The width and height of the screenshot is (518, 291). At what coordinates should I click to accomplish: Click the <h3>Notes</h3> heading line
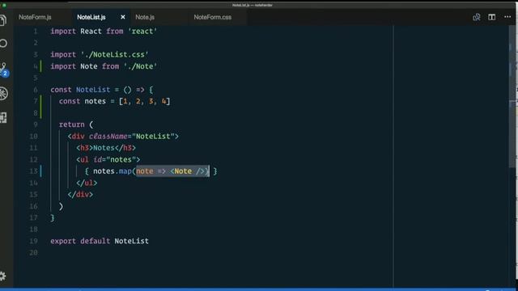coord(106,148)
